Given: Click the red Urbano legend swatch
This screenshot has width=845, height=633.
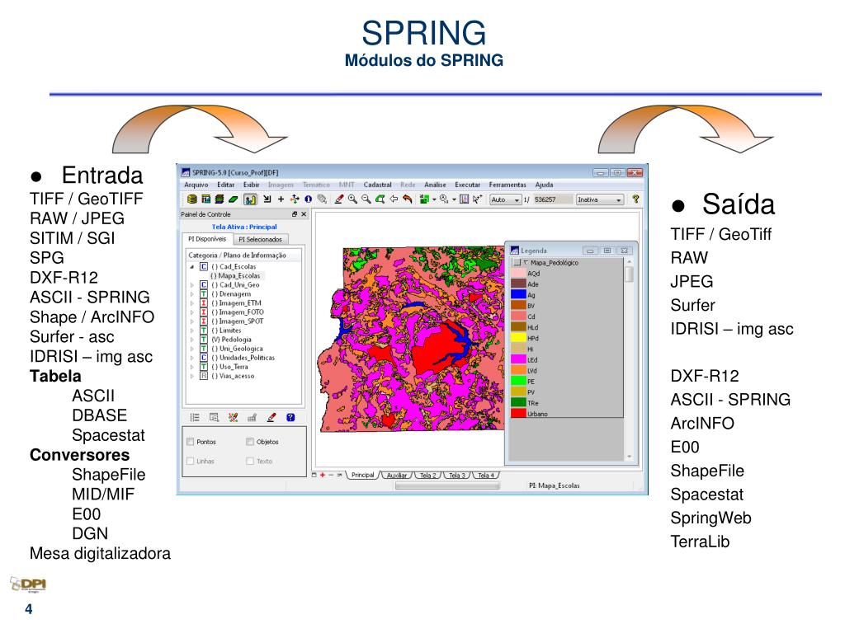Looking at the screenshot, I should [x=518, y=414].
